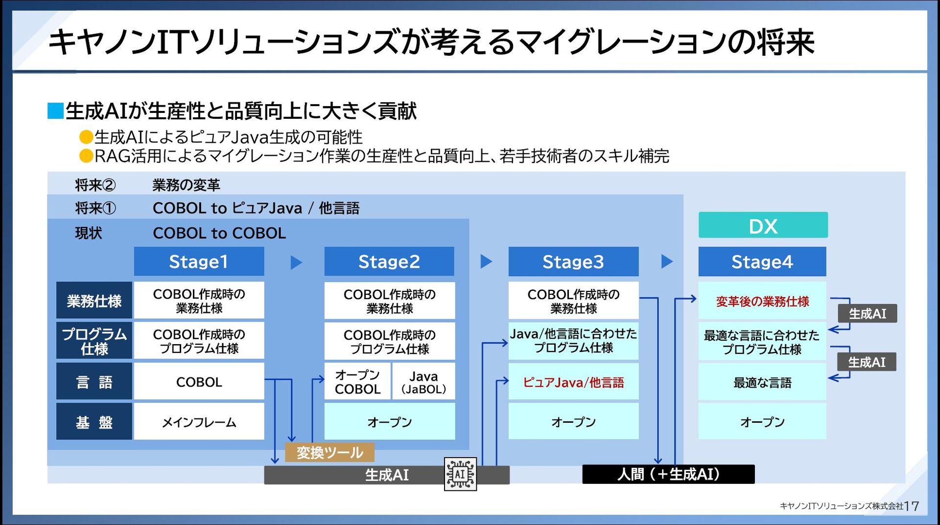Click the upper 生成AI tag beside Stage4
The width and height of the screenshot is (940, 525).
coord(867,313)
